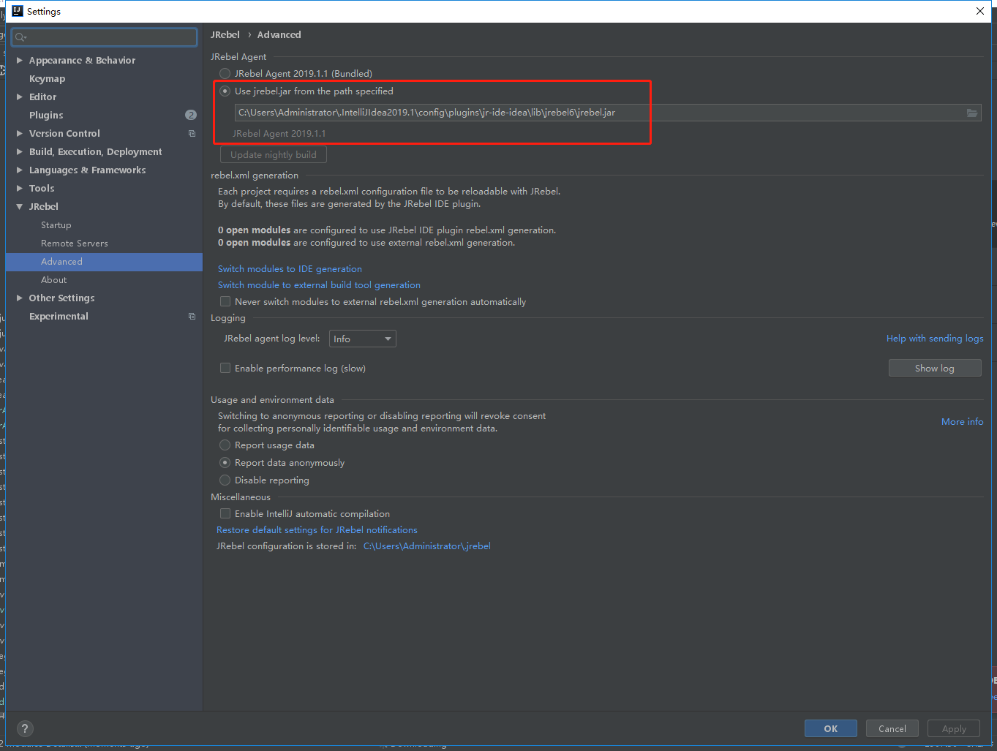
Task: Click Update nightly build button
Action: pyautogui.click(x=274, y=154)
